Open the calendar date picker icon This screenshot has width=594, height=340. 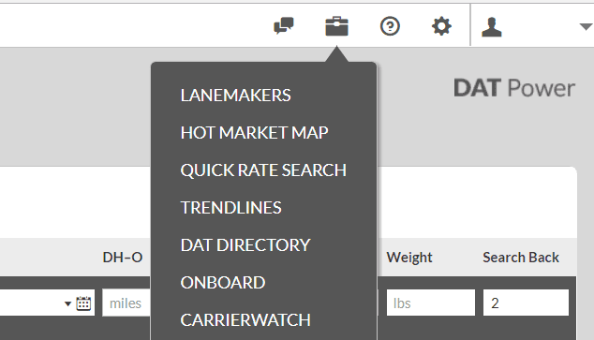83,303
